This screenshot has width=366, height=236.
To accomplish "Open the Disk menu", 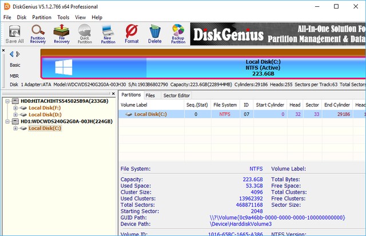I will click(22, 17).
